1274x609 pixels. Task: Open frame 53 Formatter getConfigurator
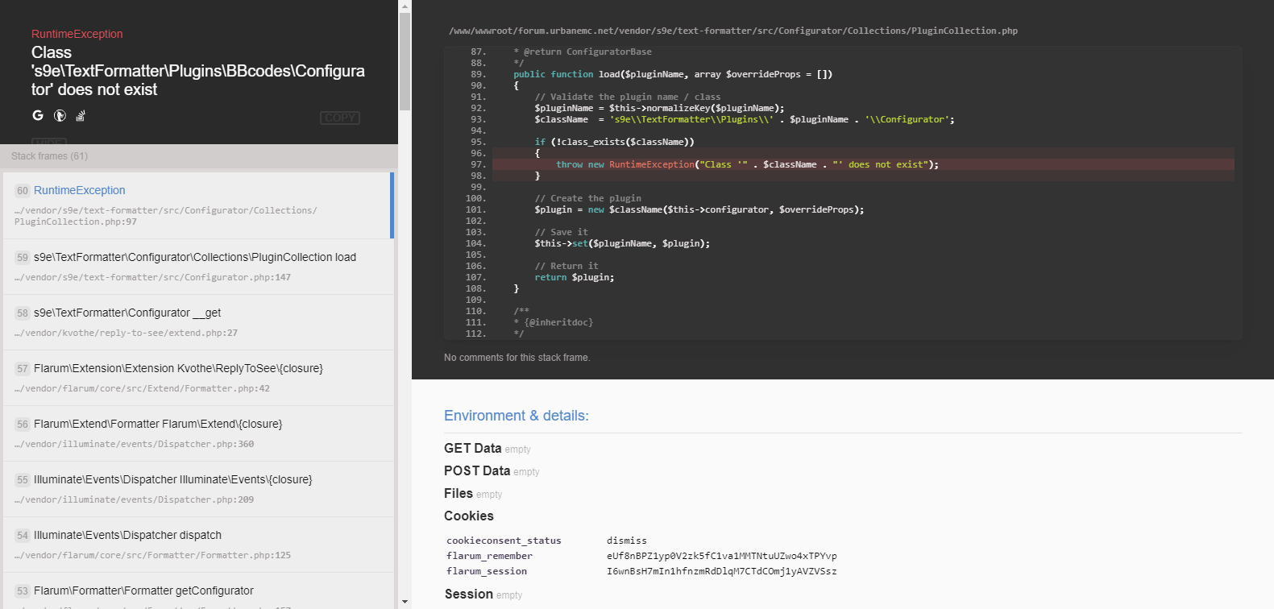(x=143, y=591)
